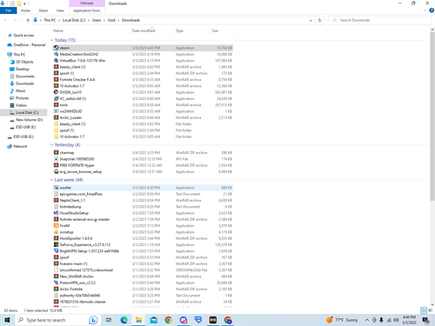Viewport: 435px width, 326px height.
Task: Select the MediaCreationTool22H2 file icon
Action: tap(57, 54)
